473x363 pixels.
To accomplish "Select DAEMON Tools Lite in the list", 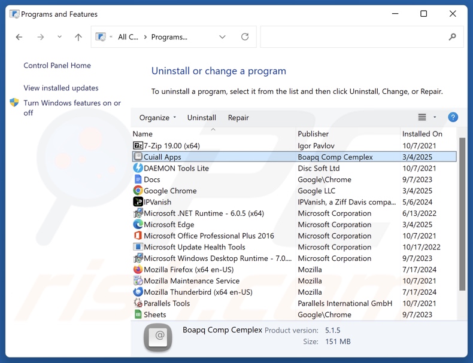I will coord(176,168).
